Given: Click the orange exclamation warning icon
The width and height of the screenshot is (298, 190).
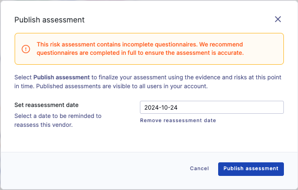Looking at the screenshot, I should pyautogui.click(x=26, y=49).
